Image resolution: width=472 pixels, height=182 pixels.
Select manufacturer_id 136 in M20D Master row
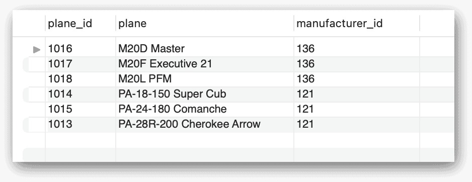pyautogui.click(x=357, y=49)
